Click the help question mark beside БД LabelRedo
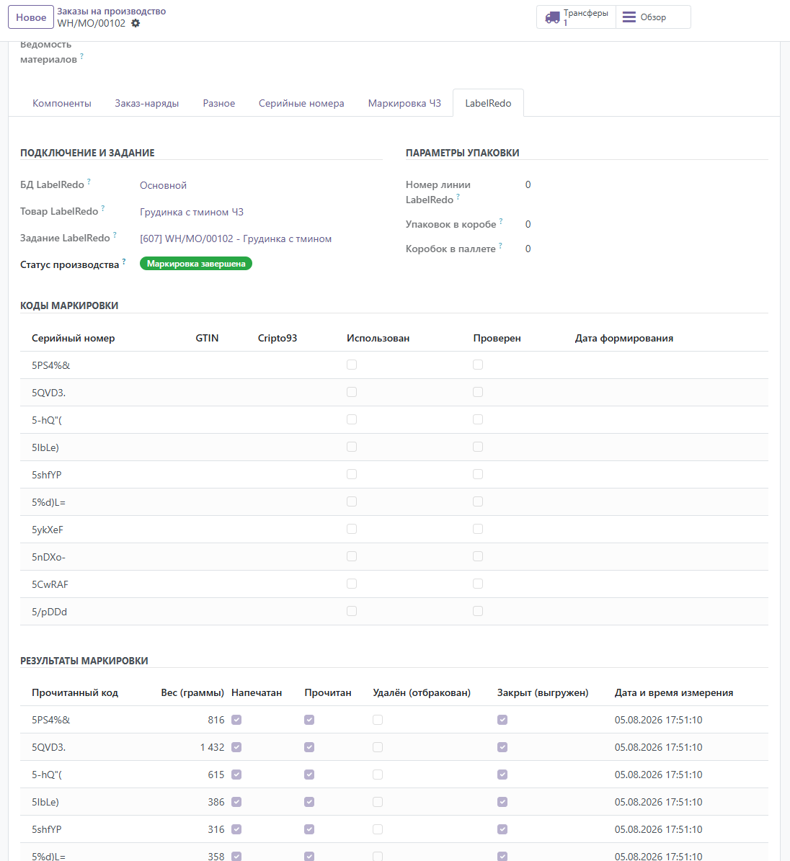790x861 pixels. click(89, 181)
